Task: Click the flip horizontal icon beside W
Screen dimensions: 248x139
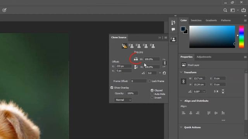Action: [x=136, y=59]
